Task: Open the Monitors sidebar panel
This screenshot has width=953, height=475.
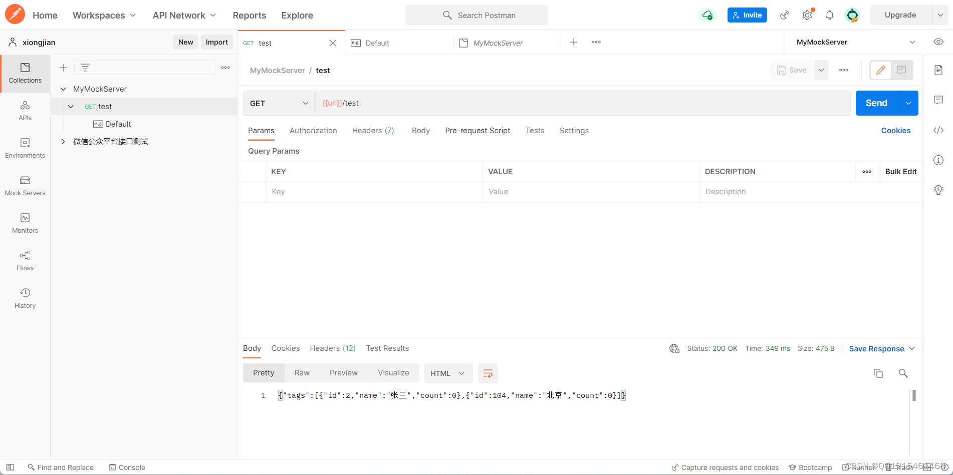Action: click(x=25, y=224)
